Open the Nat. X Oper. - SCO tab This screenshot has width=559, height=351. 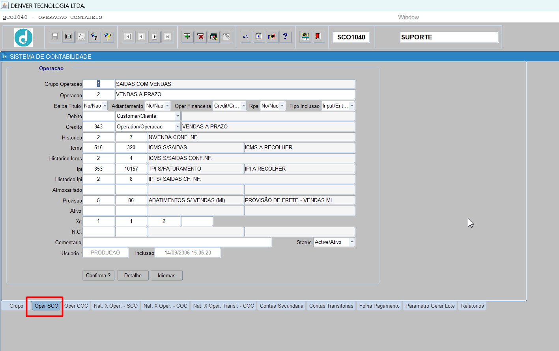(x=116, y=306)
